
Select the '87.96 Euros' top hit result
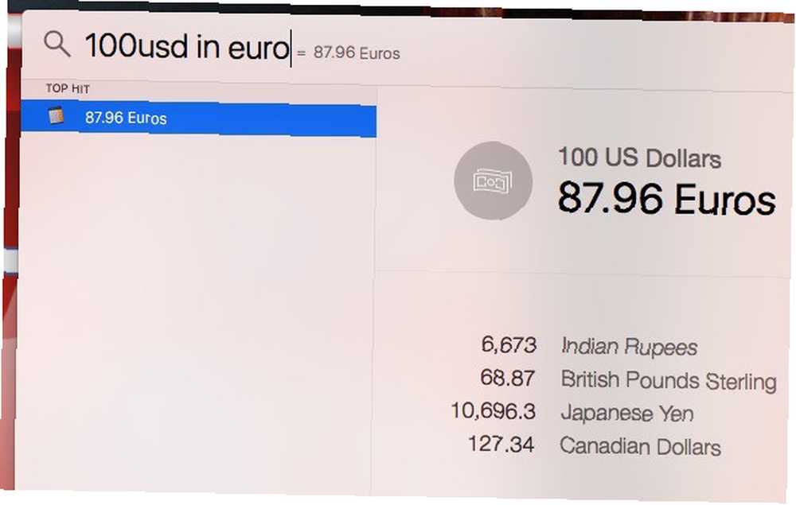pos(198,119)
